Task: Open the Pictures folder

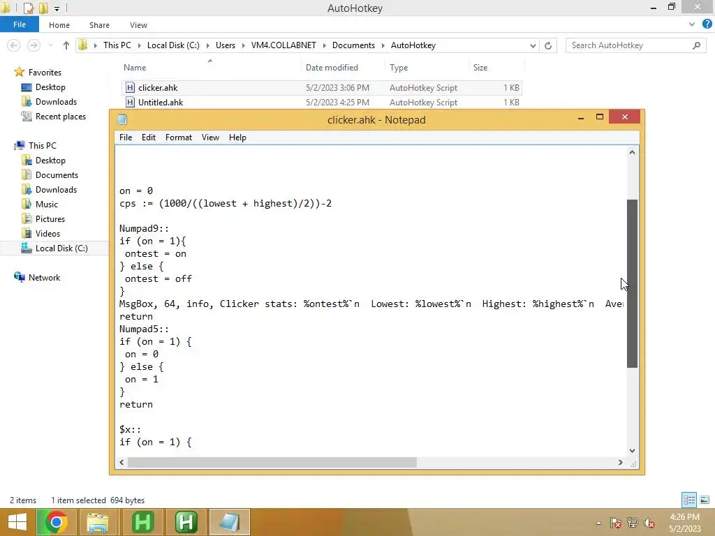Action: [50, 218]
